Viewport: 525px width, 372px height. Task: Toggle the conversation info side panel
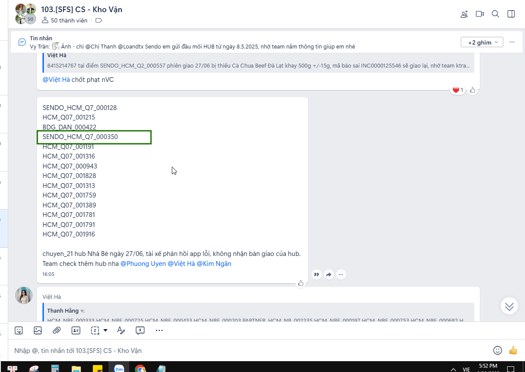coord(511,14)
